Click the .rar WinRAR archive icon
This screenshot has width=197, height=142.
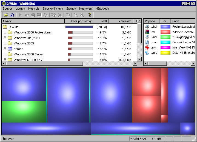pyautogui.click(x=147, y=32)
